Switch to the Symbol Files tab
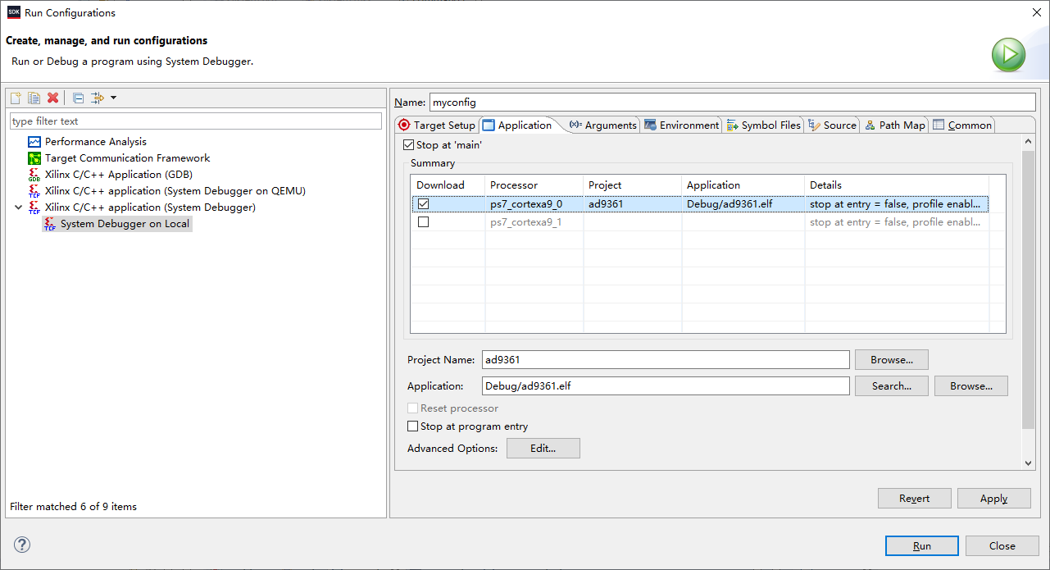Viewport: 1050px width, 570px height. [x=764, y=125]
